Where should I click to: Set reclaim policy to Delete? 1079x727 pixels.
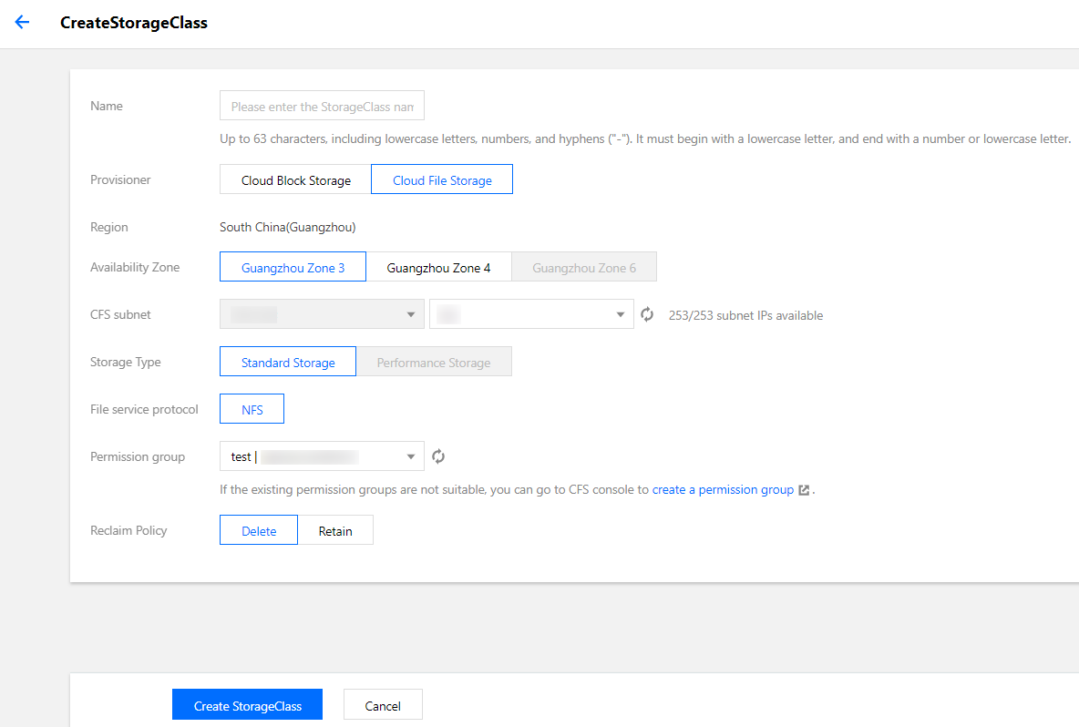click(259, 531)
